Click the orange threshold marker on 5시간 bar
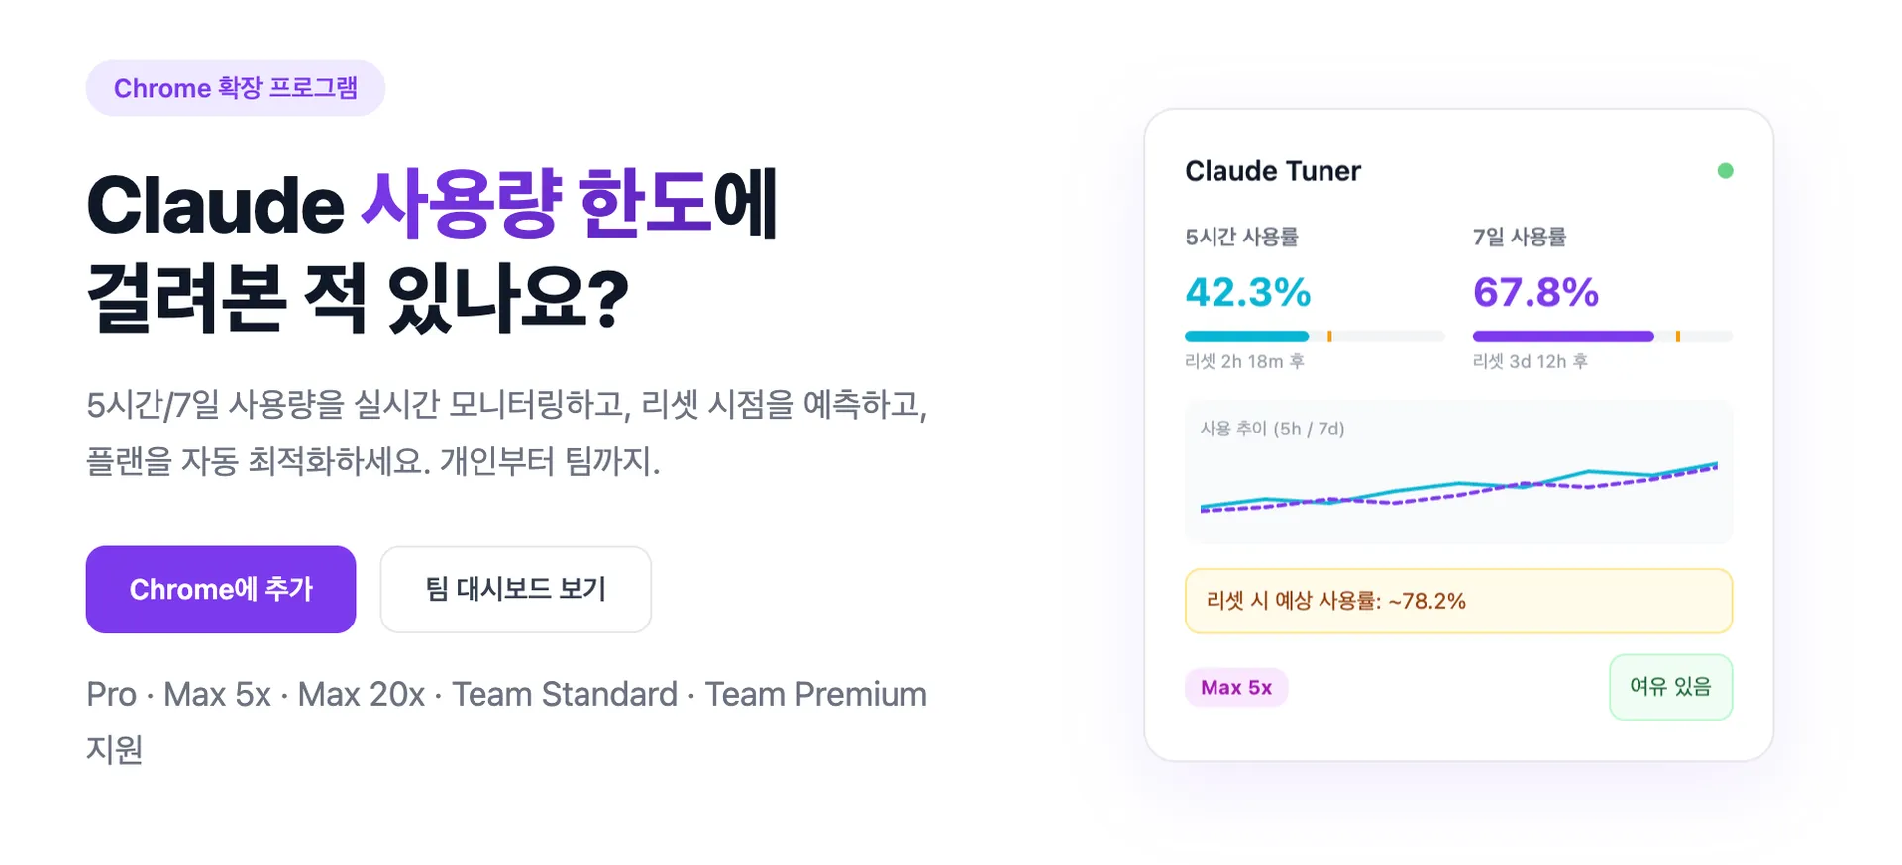1902x865 pixels. (x=1331, y=336)
